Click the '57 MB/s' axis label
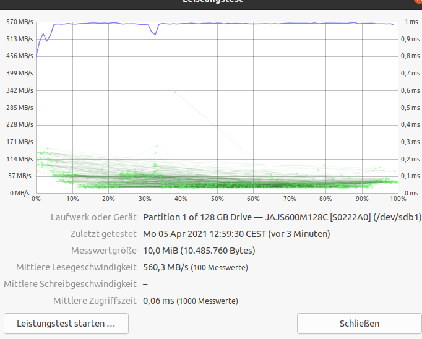The image size is (422, 339). 20,176
